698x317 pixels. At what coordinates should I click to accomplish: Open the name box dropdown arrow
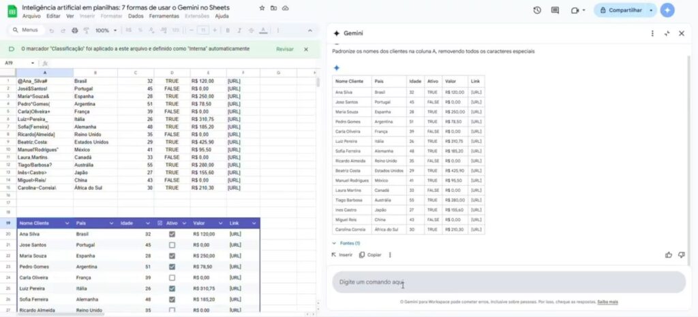click(33, 63)
